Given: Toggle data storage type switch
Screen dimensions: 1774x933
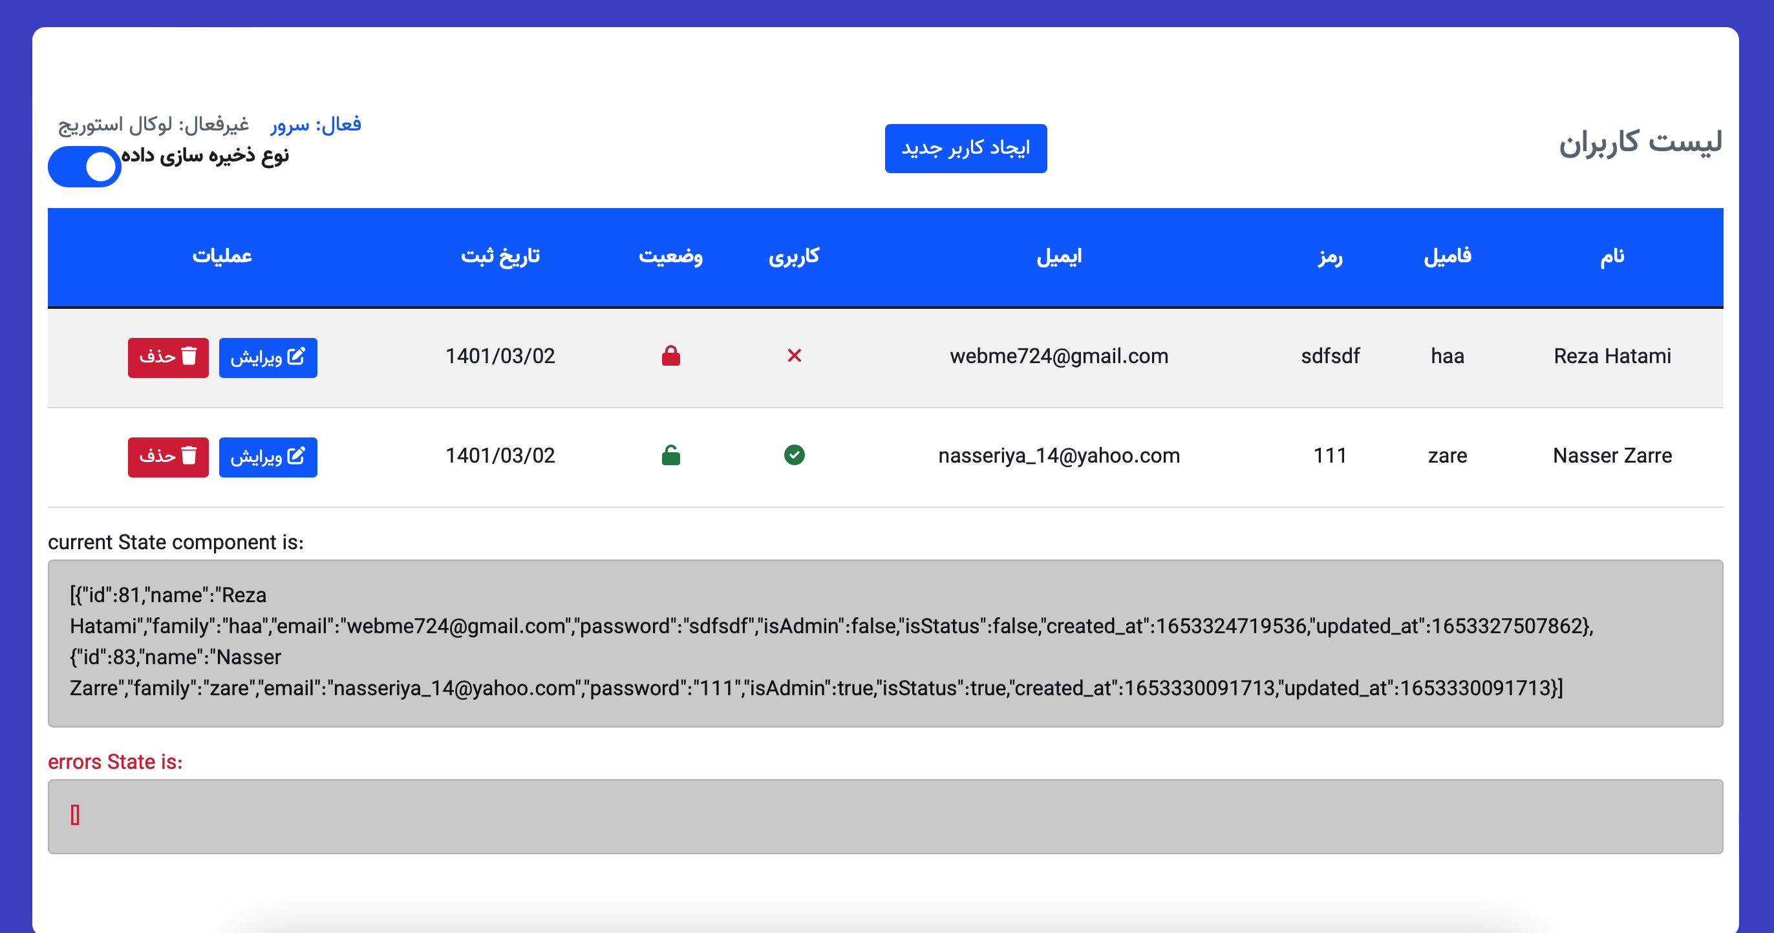Looking at the screenshot, I should tap(85, 167).
